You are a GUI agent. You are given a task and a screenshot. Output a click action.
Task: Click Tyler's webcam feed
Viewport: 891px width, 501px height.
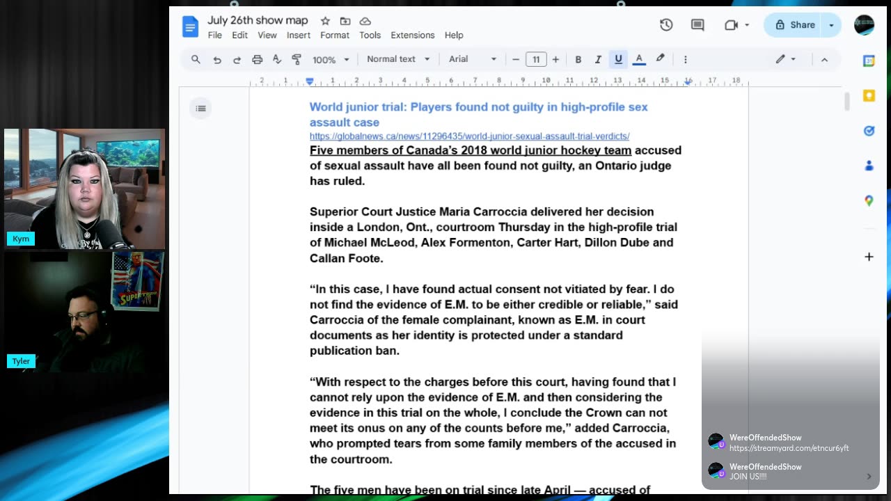84,312
